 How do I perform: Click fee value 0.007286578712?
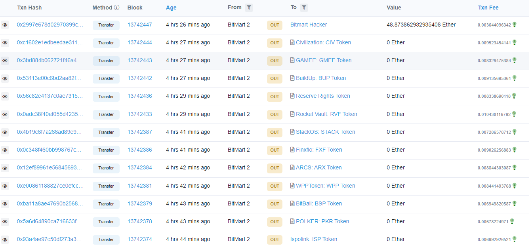point(494,132)
